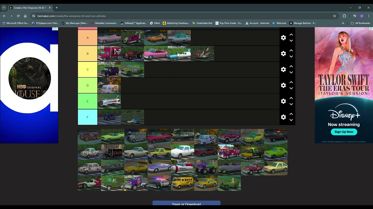This screenshot has height=209, width=373.
Task: Move tier F row down
Action: tap(291, 120)
